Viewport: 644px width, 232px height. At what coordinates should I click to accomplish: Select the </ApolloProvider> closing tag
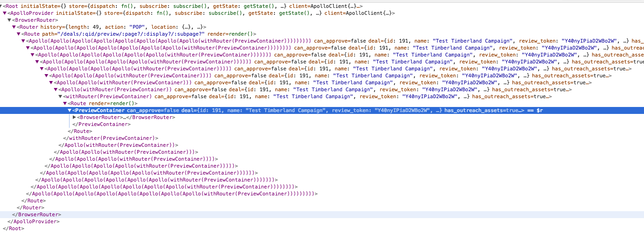(x=33, y=221)
